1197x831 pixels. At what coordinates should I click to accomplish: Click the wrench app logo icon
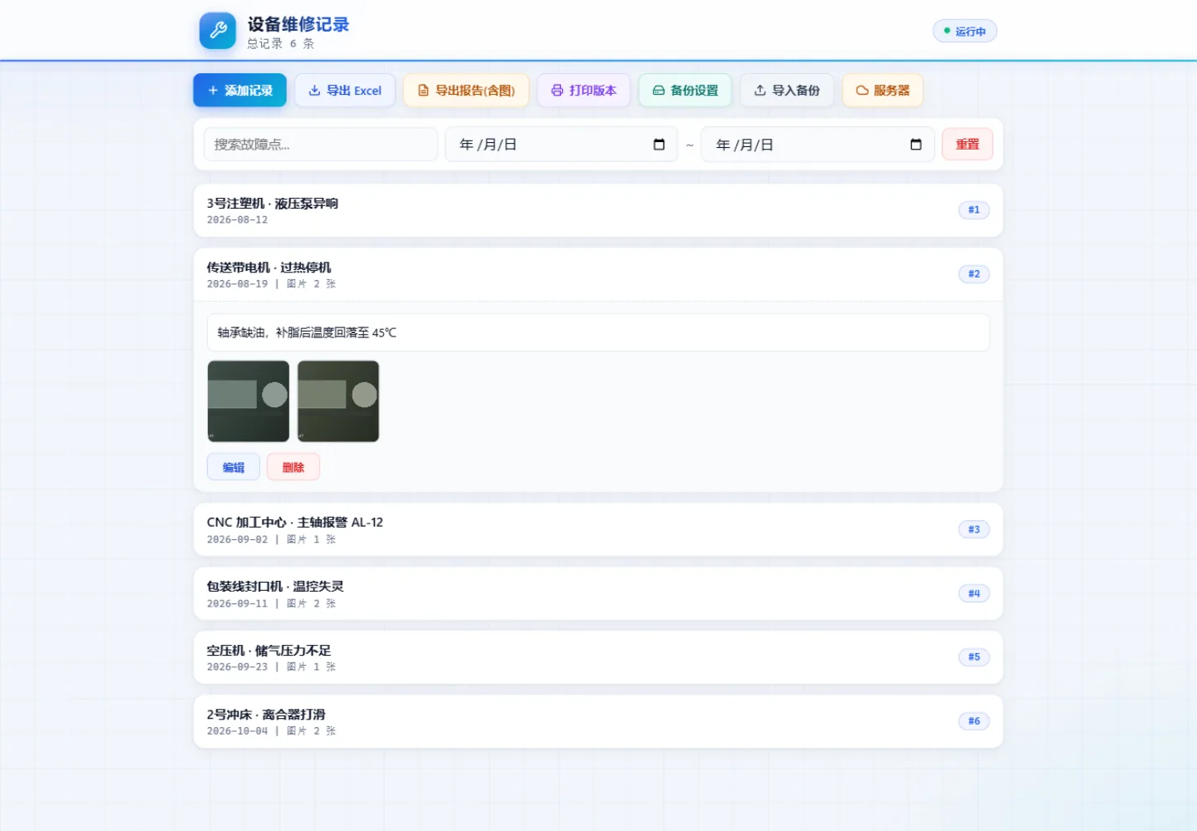(x=218, y=31)
